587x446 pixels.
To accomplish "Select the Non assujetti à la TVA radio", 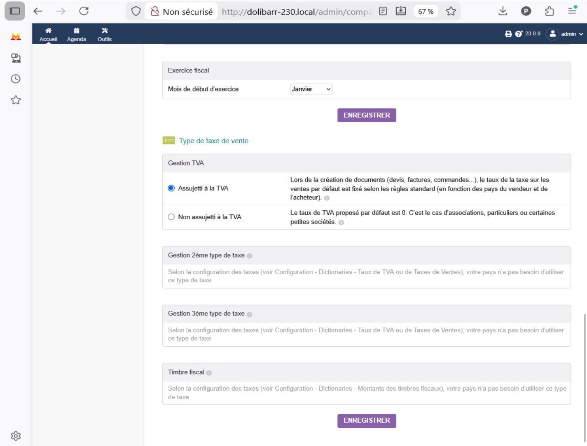I will coord(171,217).
